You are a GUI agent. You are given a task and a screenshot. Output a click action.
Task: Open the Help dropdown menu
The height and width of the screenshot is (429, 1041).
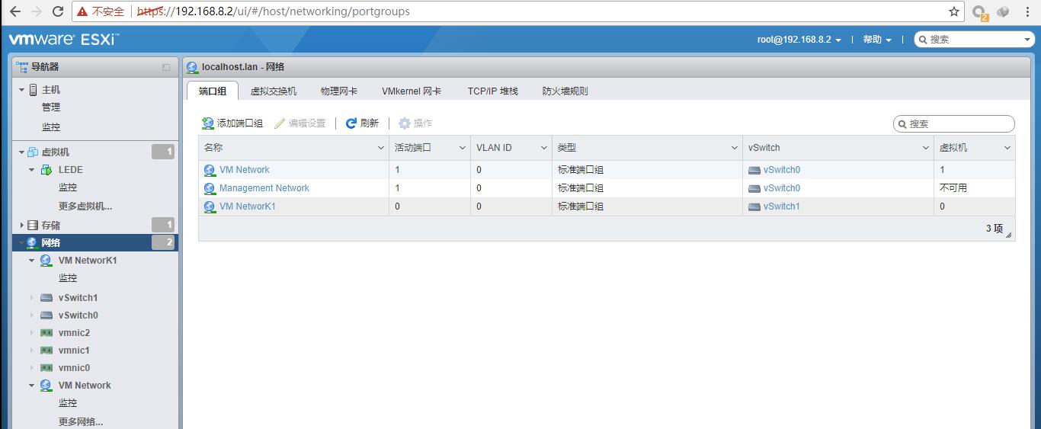pyautogui.click(x=877, y=40)
